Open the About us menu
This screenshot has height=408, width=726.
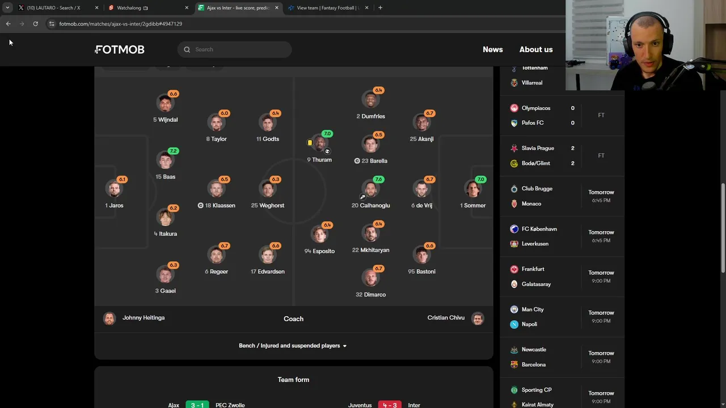[536, 49]
